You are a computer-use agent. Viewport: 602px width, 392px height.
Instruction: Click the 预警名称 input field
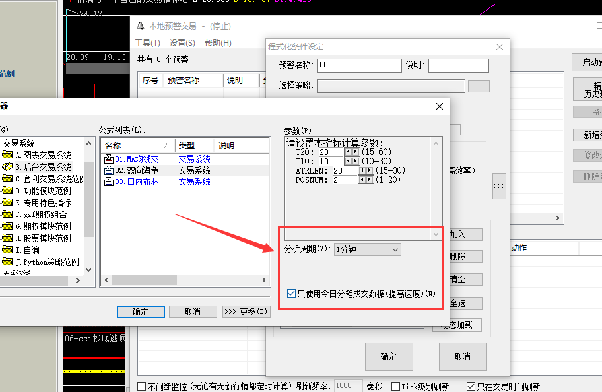tap(359, 65)
